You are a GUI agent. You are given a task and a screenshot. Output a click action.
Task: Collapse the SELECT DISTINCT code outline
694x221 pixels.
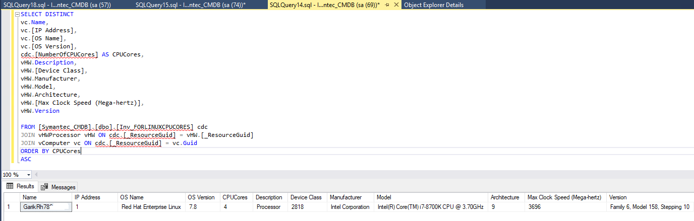point(18,14)
